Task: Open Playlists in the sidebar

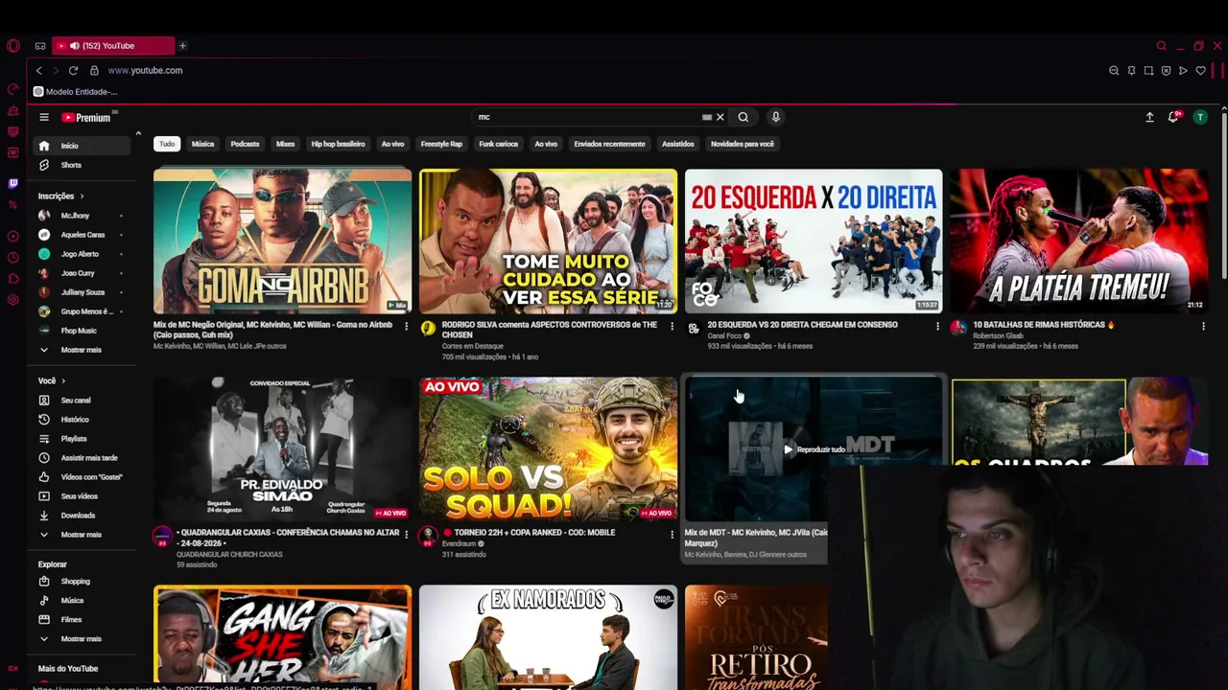Action: 83,439
